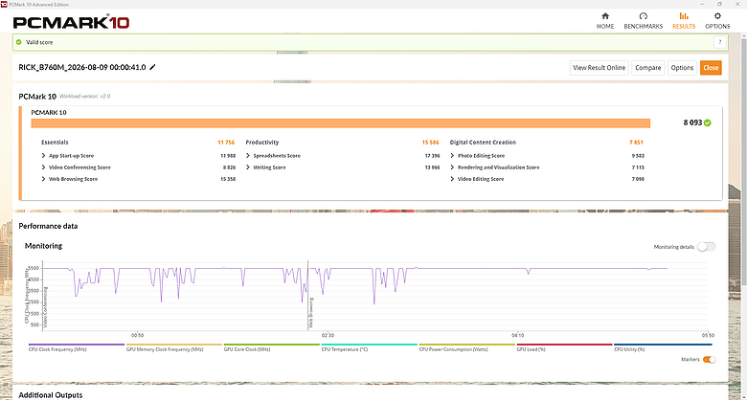Open the Benchmarks gauge icon
Screen dimensions: 747x400
[x=644, y=15]
